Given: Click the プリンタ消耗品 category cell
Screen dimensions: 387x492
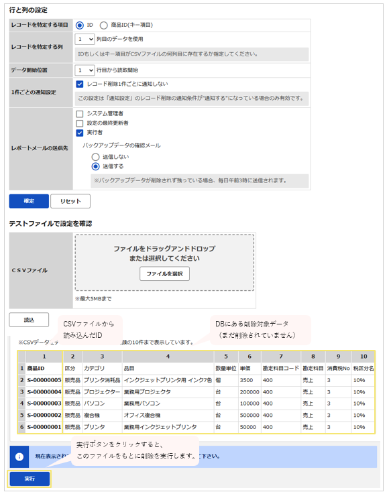Looking at the screenshot, I should click(102, 380).
